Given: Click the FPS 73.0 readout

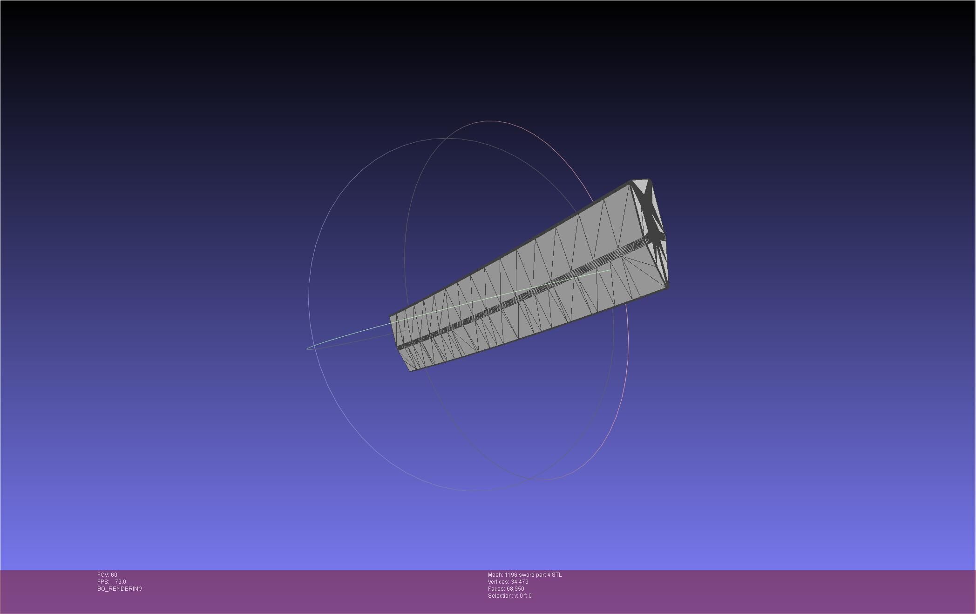Looking at the screenshot, I should coord(112,582).
